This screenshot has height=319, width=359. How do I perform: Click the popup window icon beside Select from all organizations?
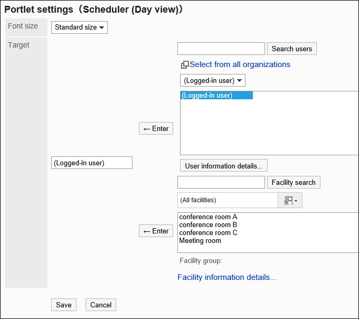[185, 65]
